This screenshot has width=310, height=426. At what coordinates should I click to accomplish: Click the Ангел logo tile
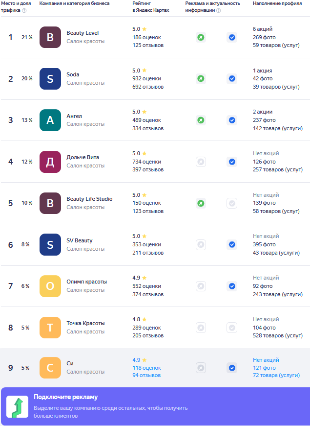(50, 120)
